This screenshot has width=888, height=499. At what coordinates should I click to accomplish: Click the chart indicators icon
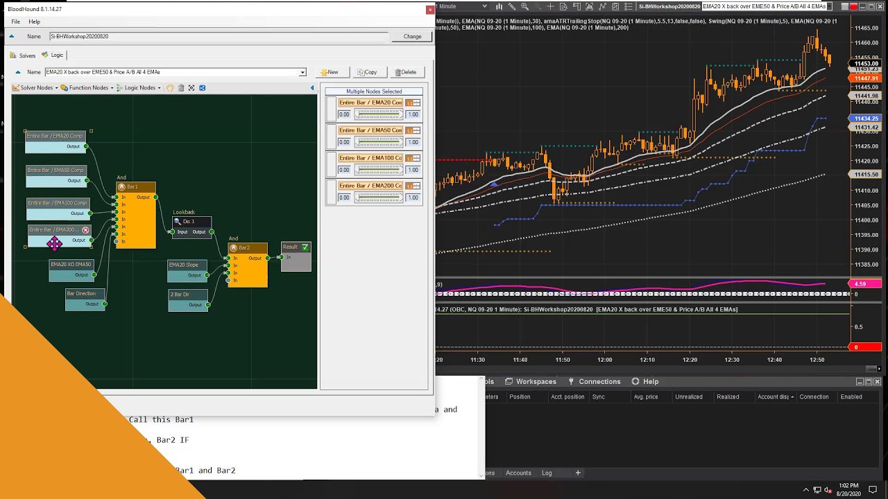pos(601,6)
